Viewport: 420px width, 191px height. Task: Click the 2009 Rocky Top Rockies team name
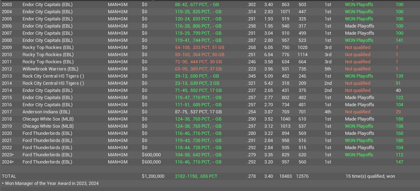tap(48, 48)
